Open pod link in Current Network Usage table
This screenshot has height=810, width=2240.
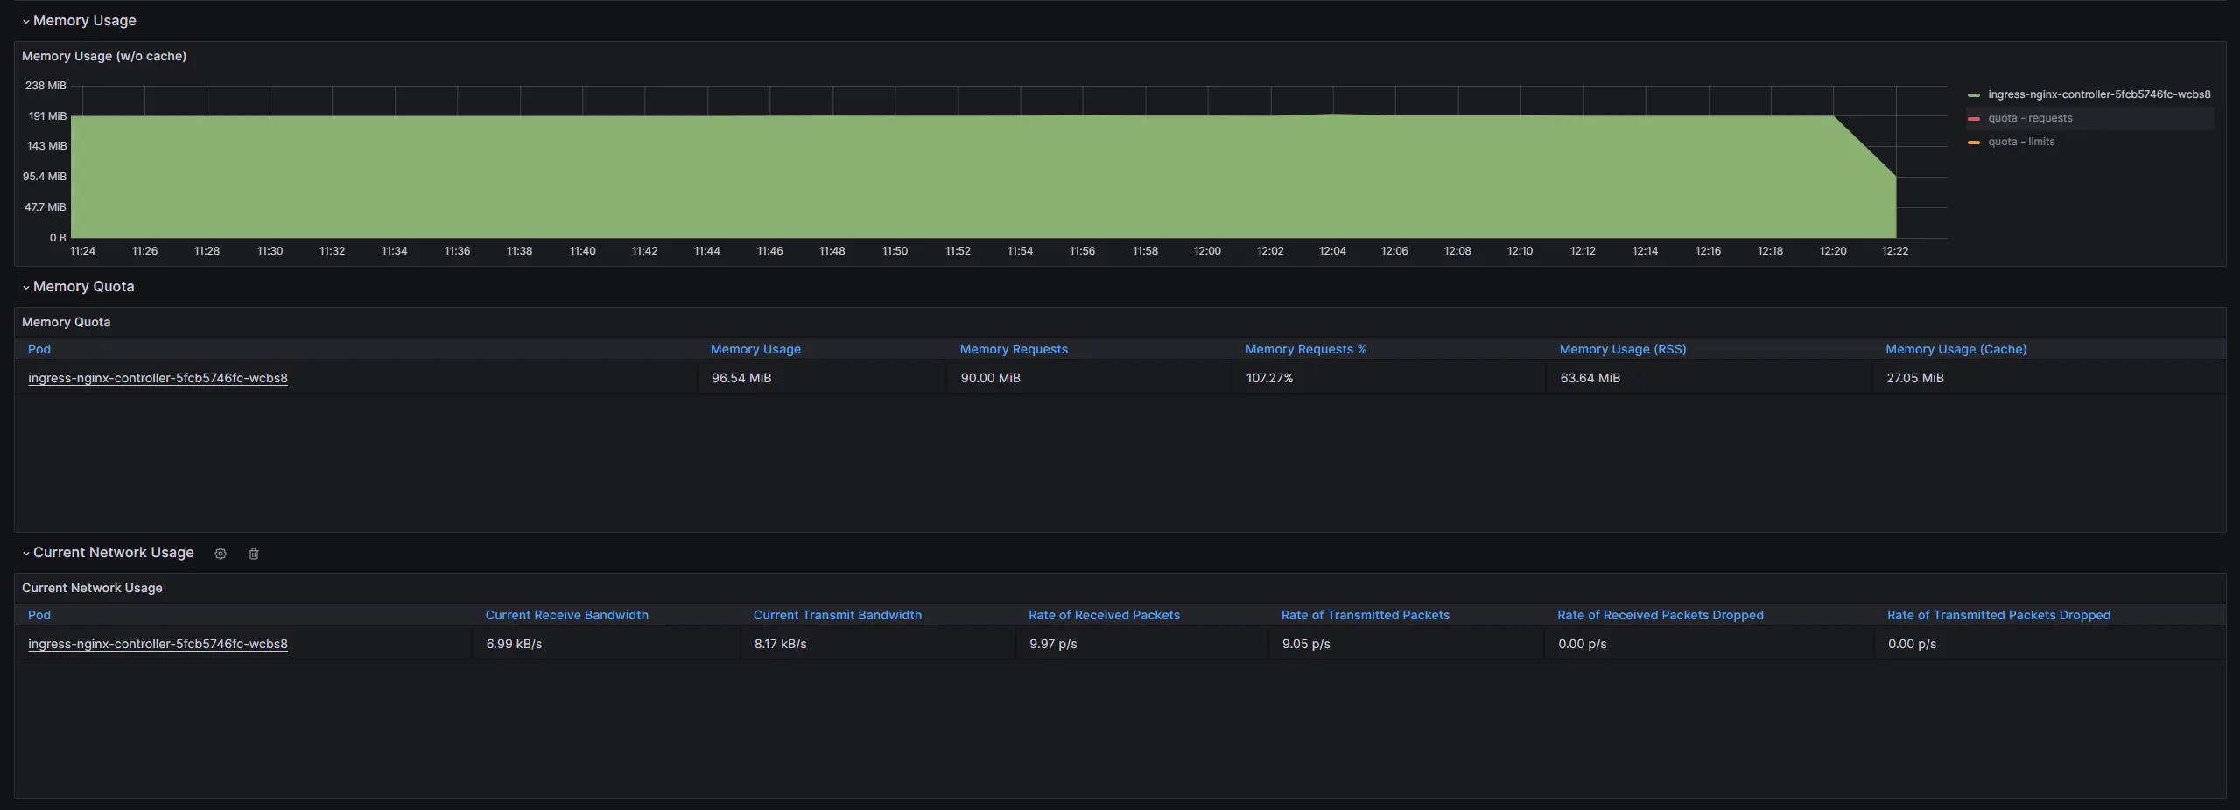(x=158, y=644)
